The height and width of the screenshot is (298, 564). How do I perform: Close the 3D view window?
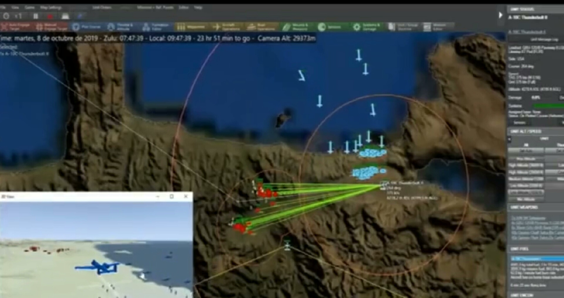tap(186, 196)
